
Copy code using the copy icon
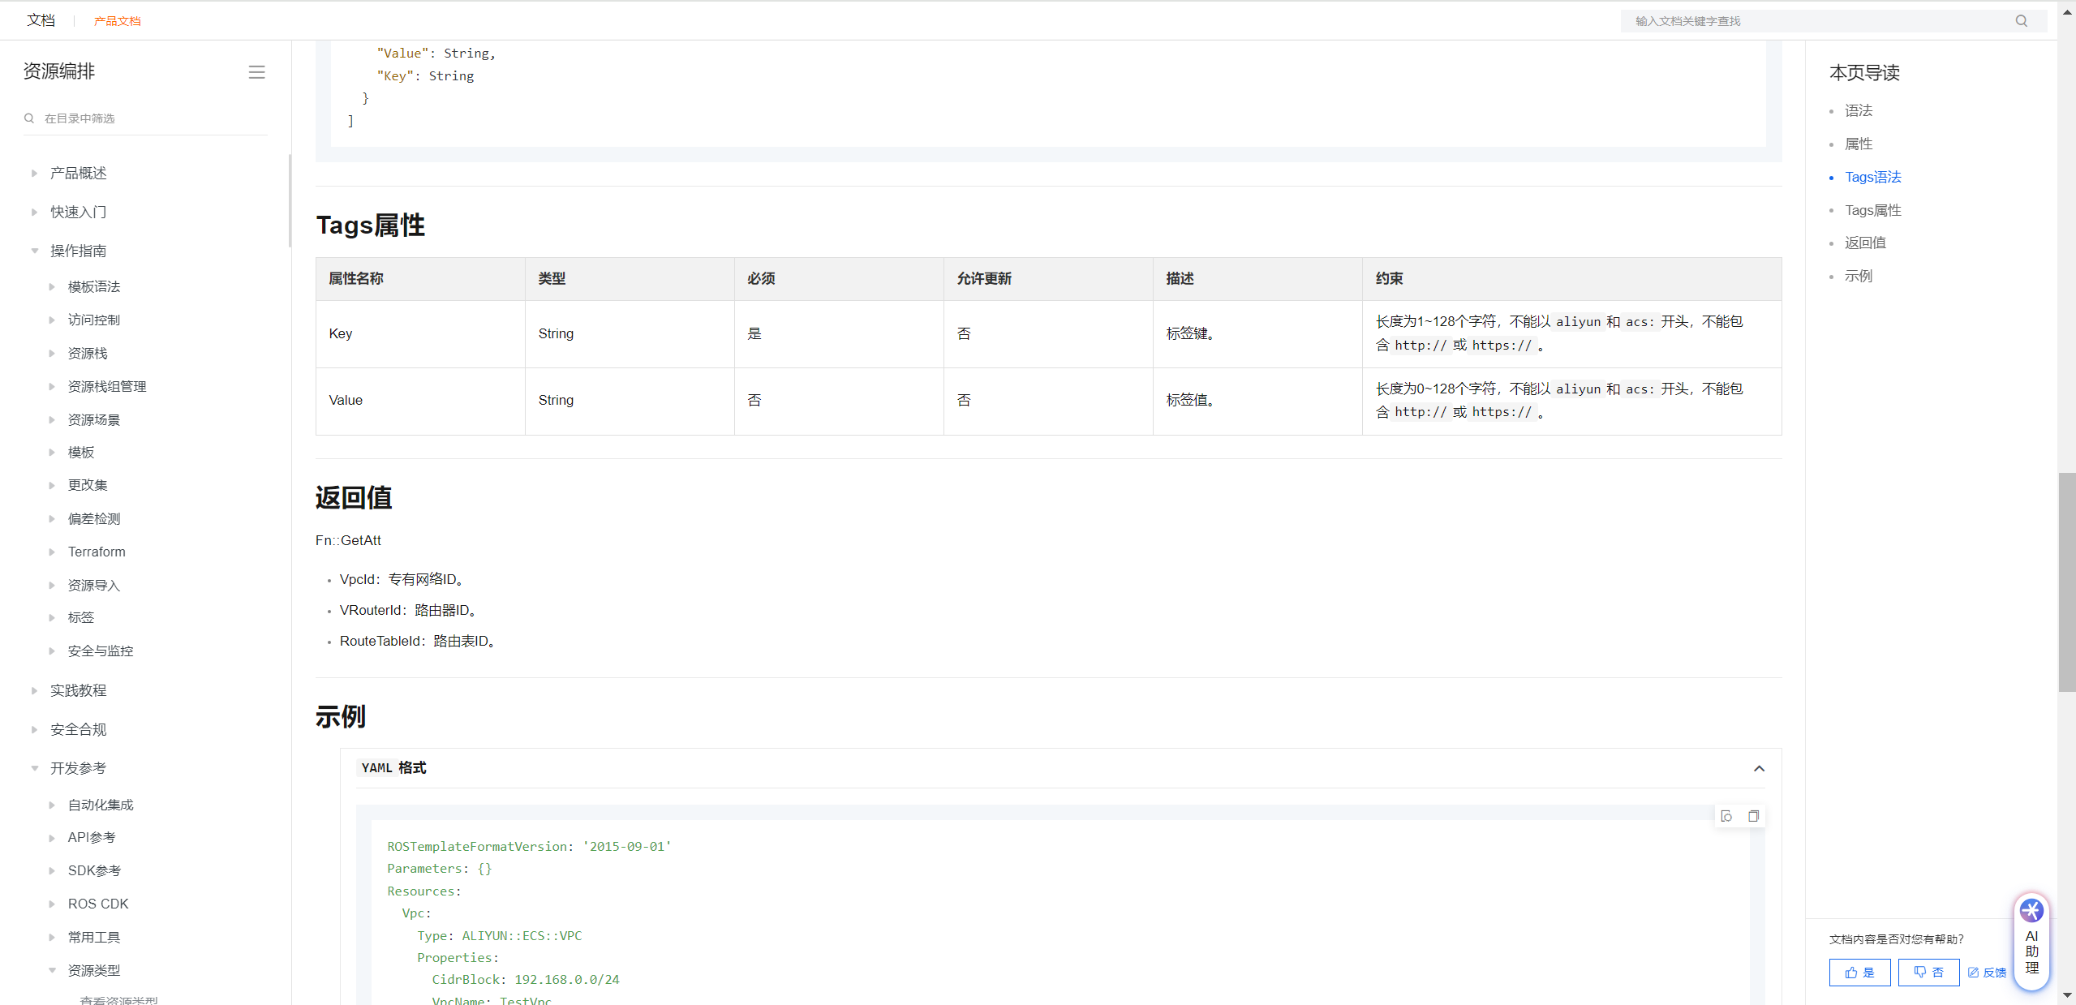[x=1753, y=816]
